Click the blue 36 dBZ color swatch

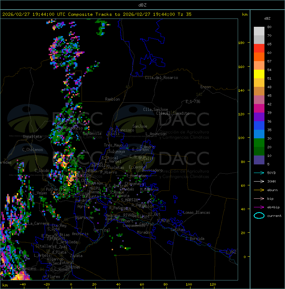coord(259,125)
